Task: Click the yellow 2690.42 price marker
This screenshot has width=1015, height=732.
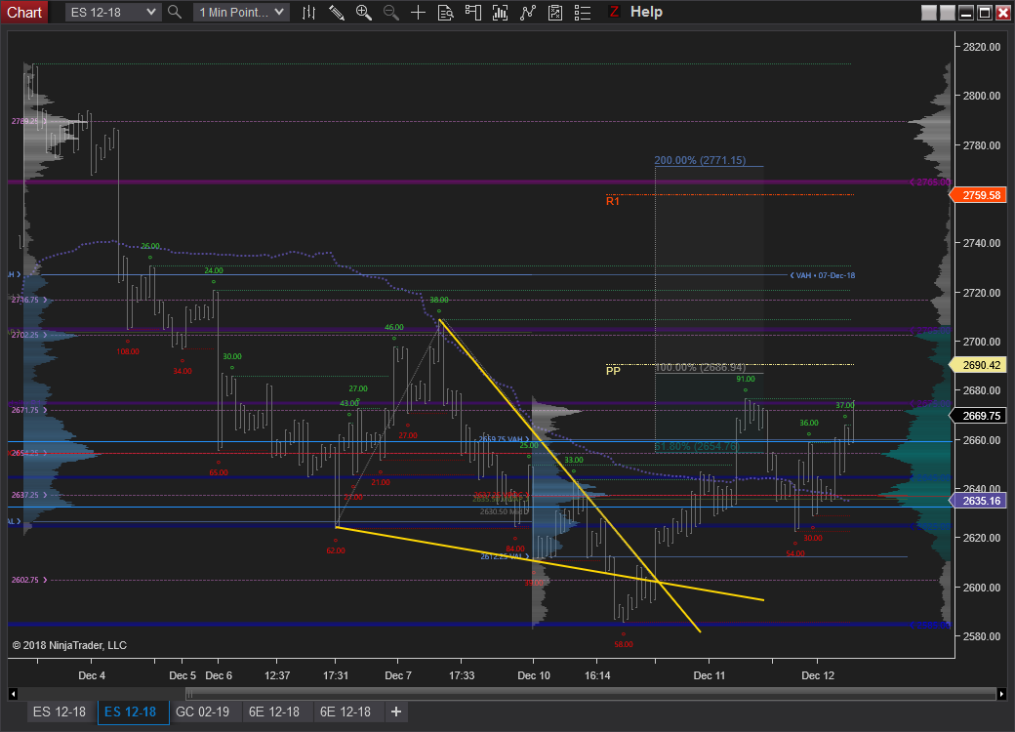Action: [978, 365]
